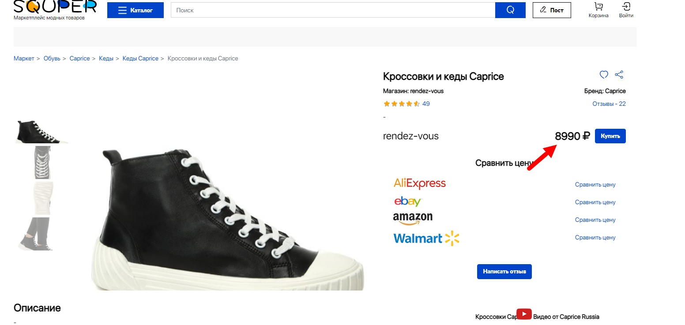Click the Walmart logo
Image resolution: width=685 pixels, height=325 pixels.
[x=426, y=239]
